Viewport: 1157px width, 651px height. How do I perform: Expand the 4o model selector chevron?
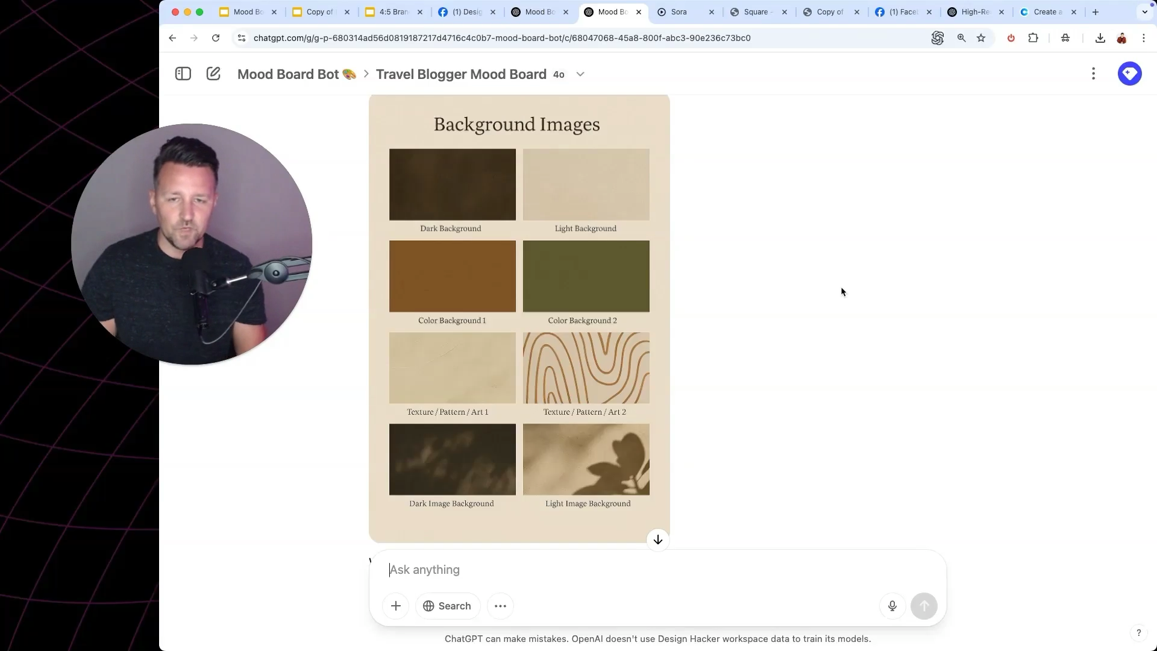pos(580,74)
